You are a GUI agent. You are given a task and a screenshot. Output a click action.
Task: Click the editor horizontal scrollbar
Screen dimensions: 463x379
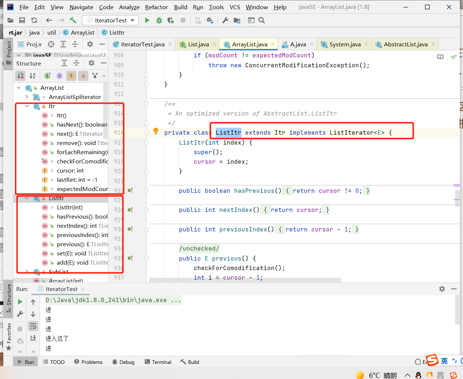[245, 280]
